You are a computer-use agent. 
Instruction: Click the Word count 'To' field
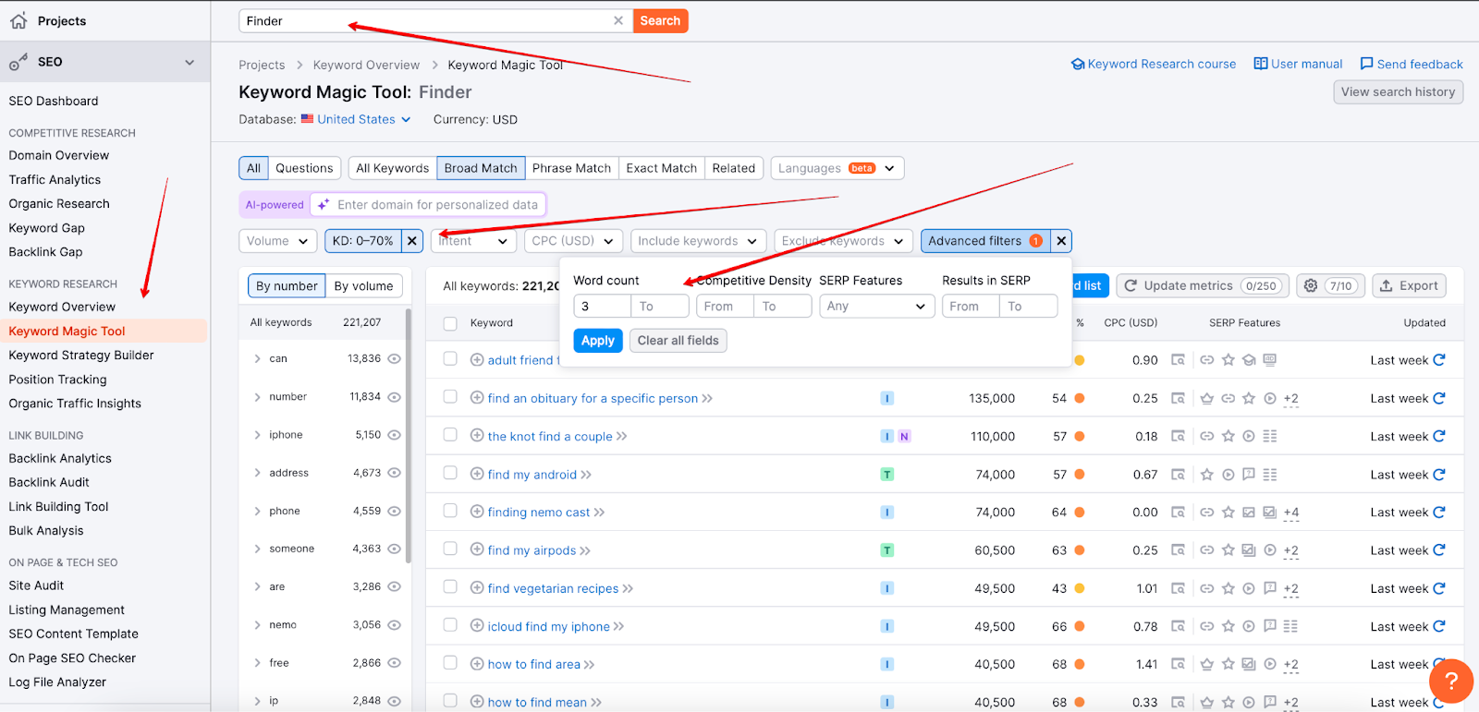[x=660, y=306]
